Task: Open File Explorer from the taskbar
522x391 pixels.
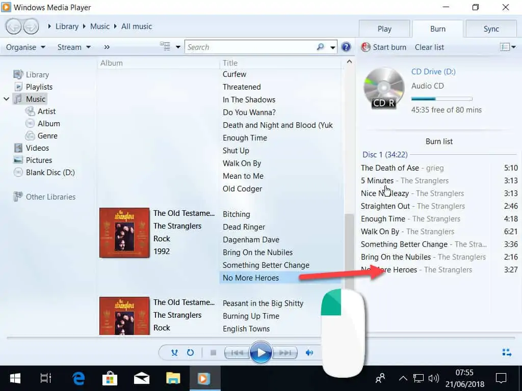Action: coord(173,378)
